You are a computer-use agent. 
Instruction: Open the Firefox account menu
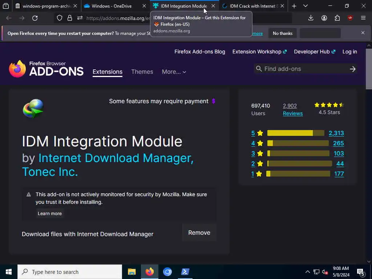pyautogui.click(x=324, y=18)
